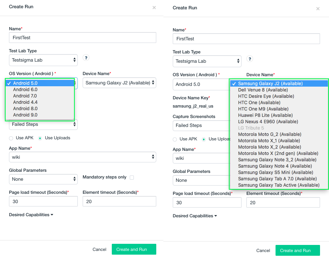Click the help icon beside Test Lab Type in right dialog
The image size is (329, 258).
pyautogui.click(x=250, y=59)
